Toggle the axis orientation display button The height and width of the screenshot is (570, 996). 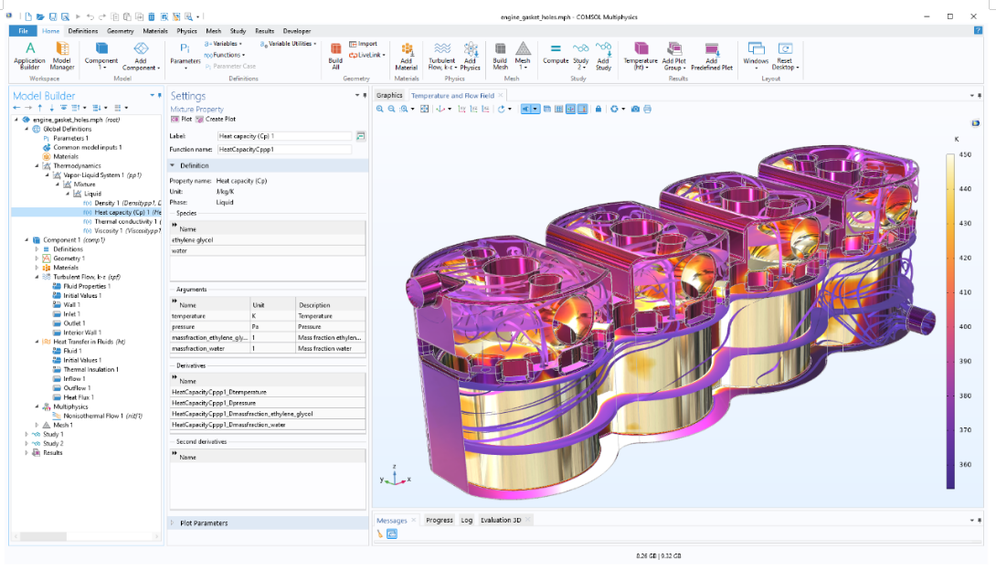coord(570,110)
